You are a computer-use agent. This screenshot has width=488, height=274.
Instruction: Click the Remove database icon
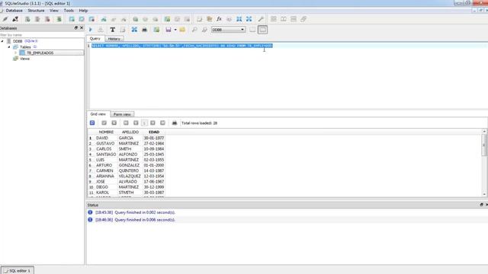coord(47,19)
